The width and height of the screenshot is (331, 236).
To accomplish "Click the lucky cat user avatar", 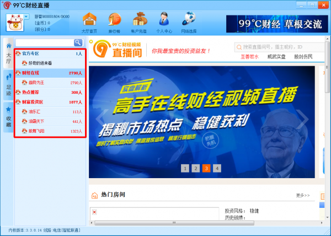I will click(15, 23).
